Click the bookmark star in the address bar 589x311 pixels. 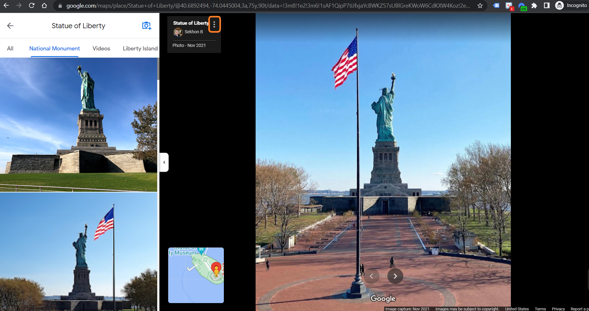coord(480,5)
